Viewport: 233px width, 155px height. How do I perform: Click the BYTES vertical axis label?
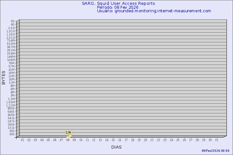pos(4,77)
